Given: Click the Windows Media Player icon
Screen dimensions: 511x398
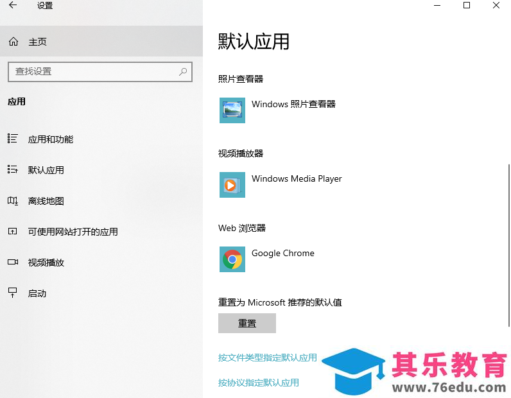Looking at the screenshot, I should pyautogui.click(x=232, y=185).
